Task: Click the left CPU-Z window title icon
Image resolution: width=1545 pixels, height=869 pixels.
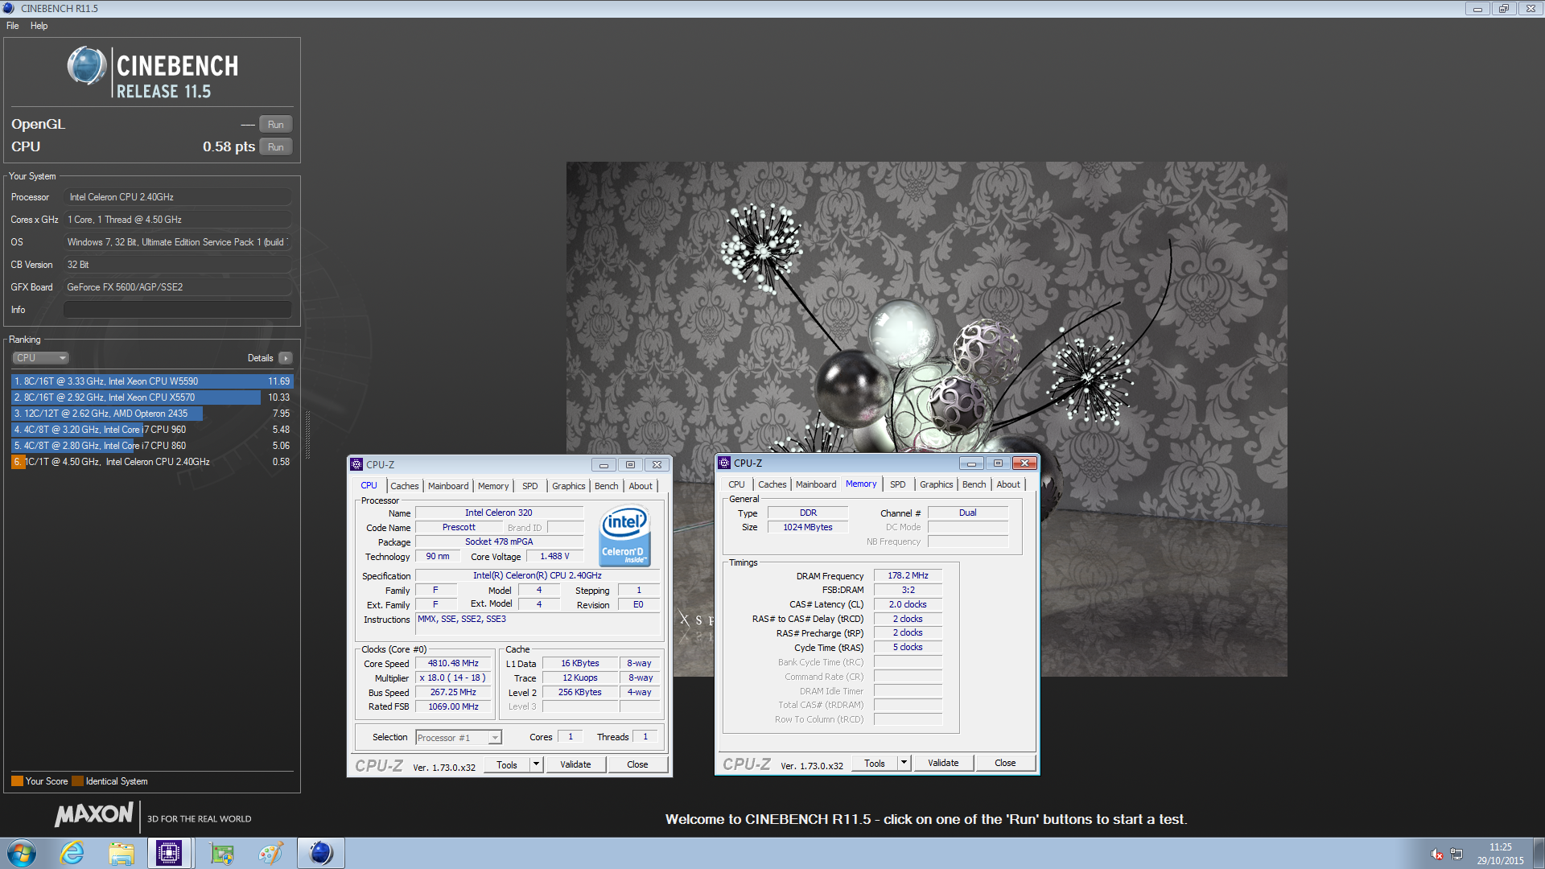Action: [x=356, y=464]
